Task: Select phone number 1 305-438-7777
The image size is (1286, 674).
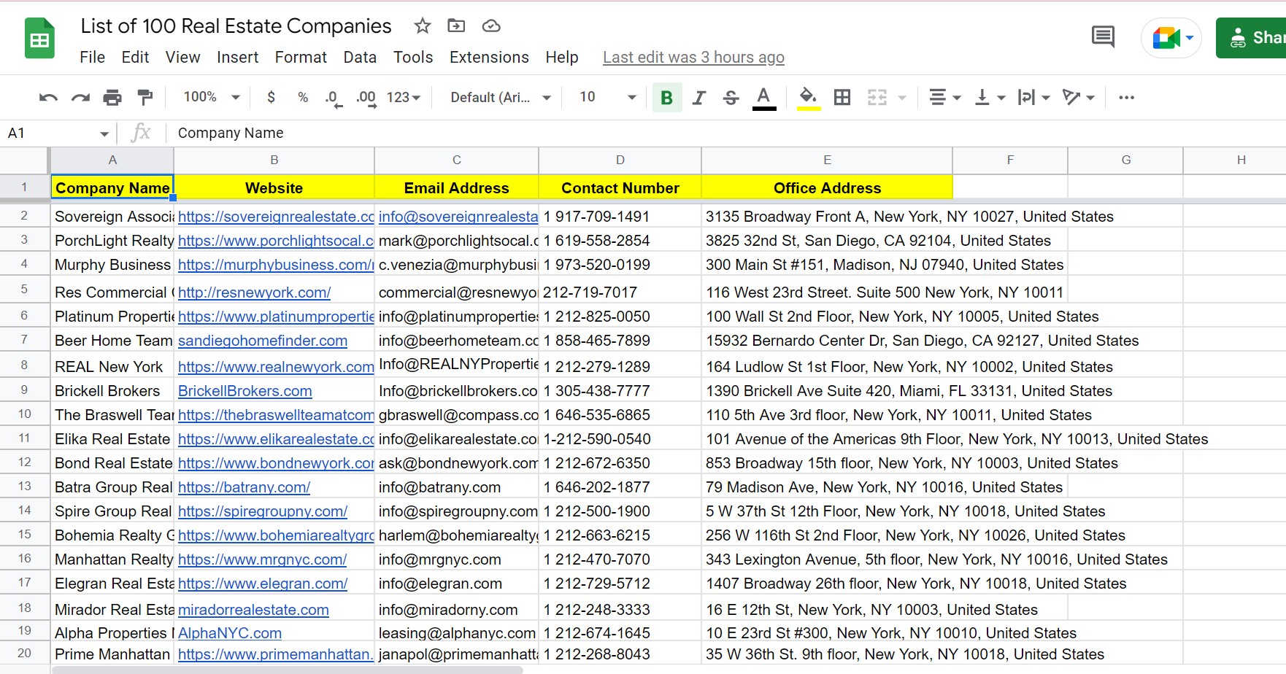Action: tap(620, 391)
